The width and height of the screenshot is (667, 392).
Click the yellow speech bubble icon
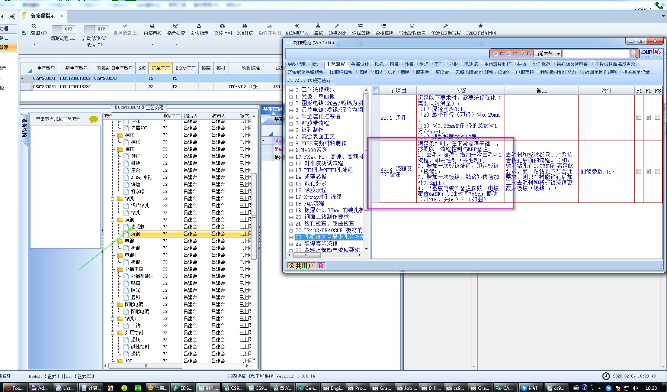tap(93, 119)
